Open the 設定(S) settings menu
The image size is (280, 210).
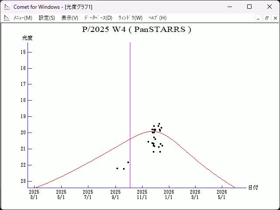pos(47,18)
